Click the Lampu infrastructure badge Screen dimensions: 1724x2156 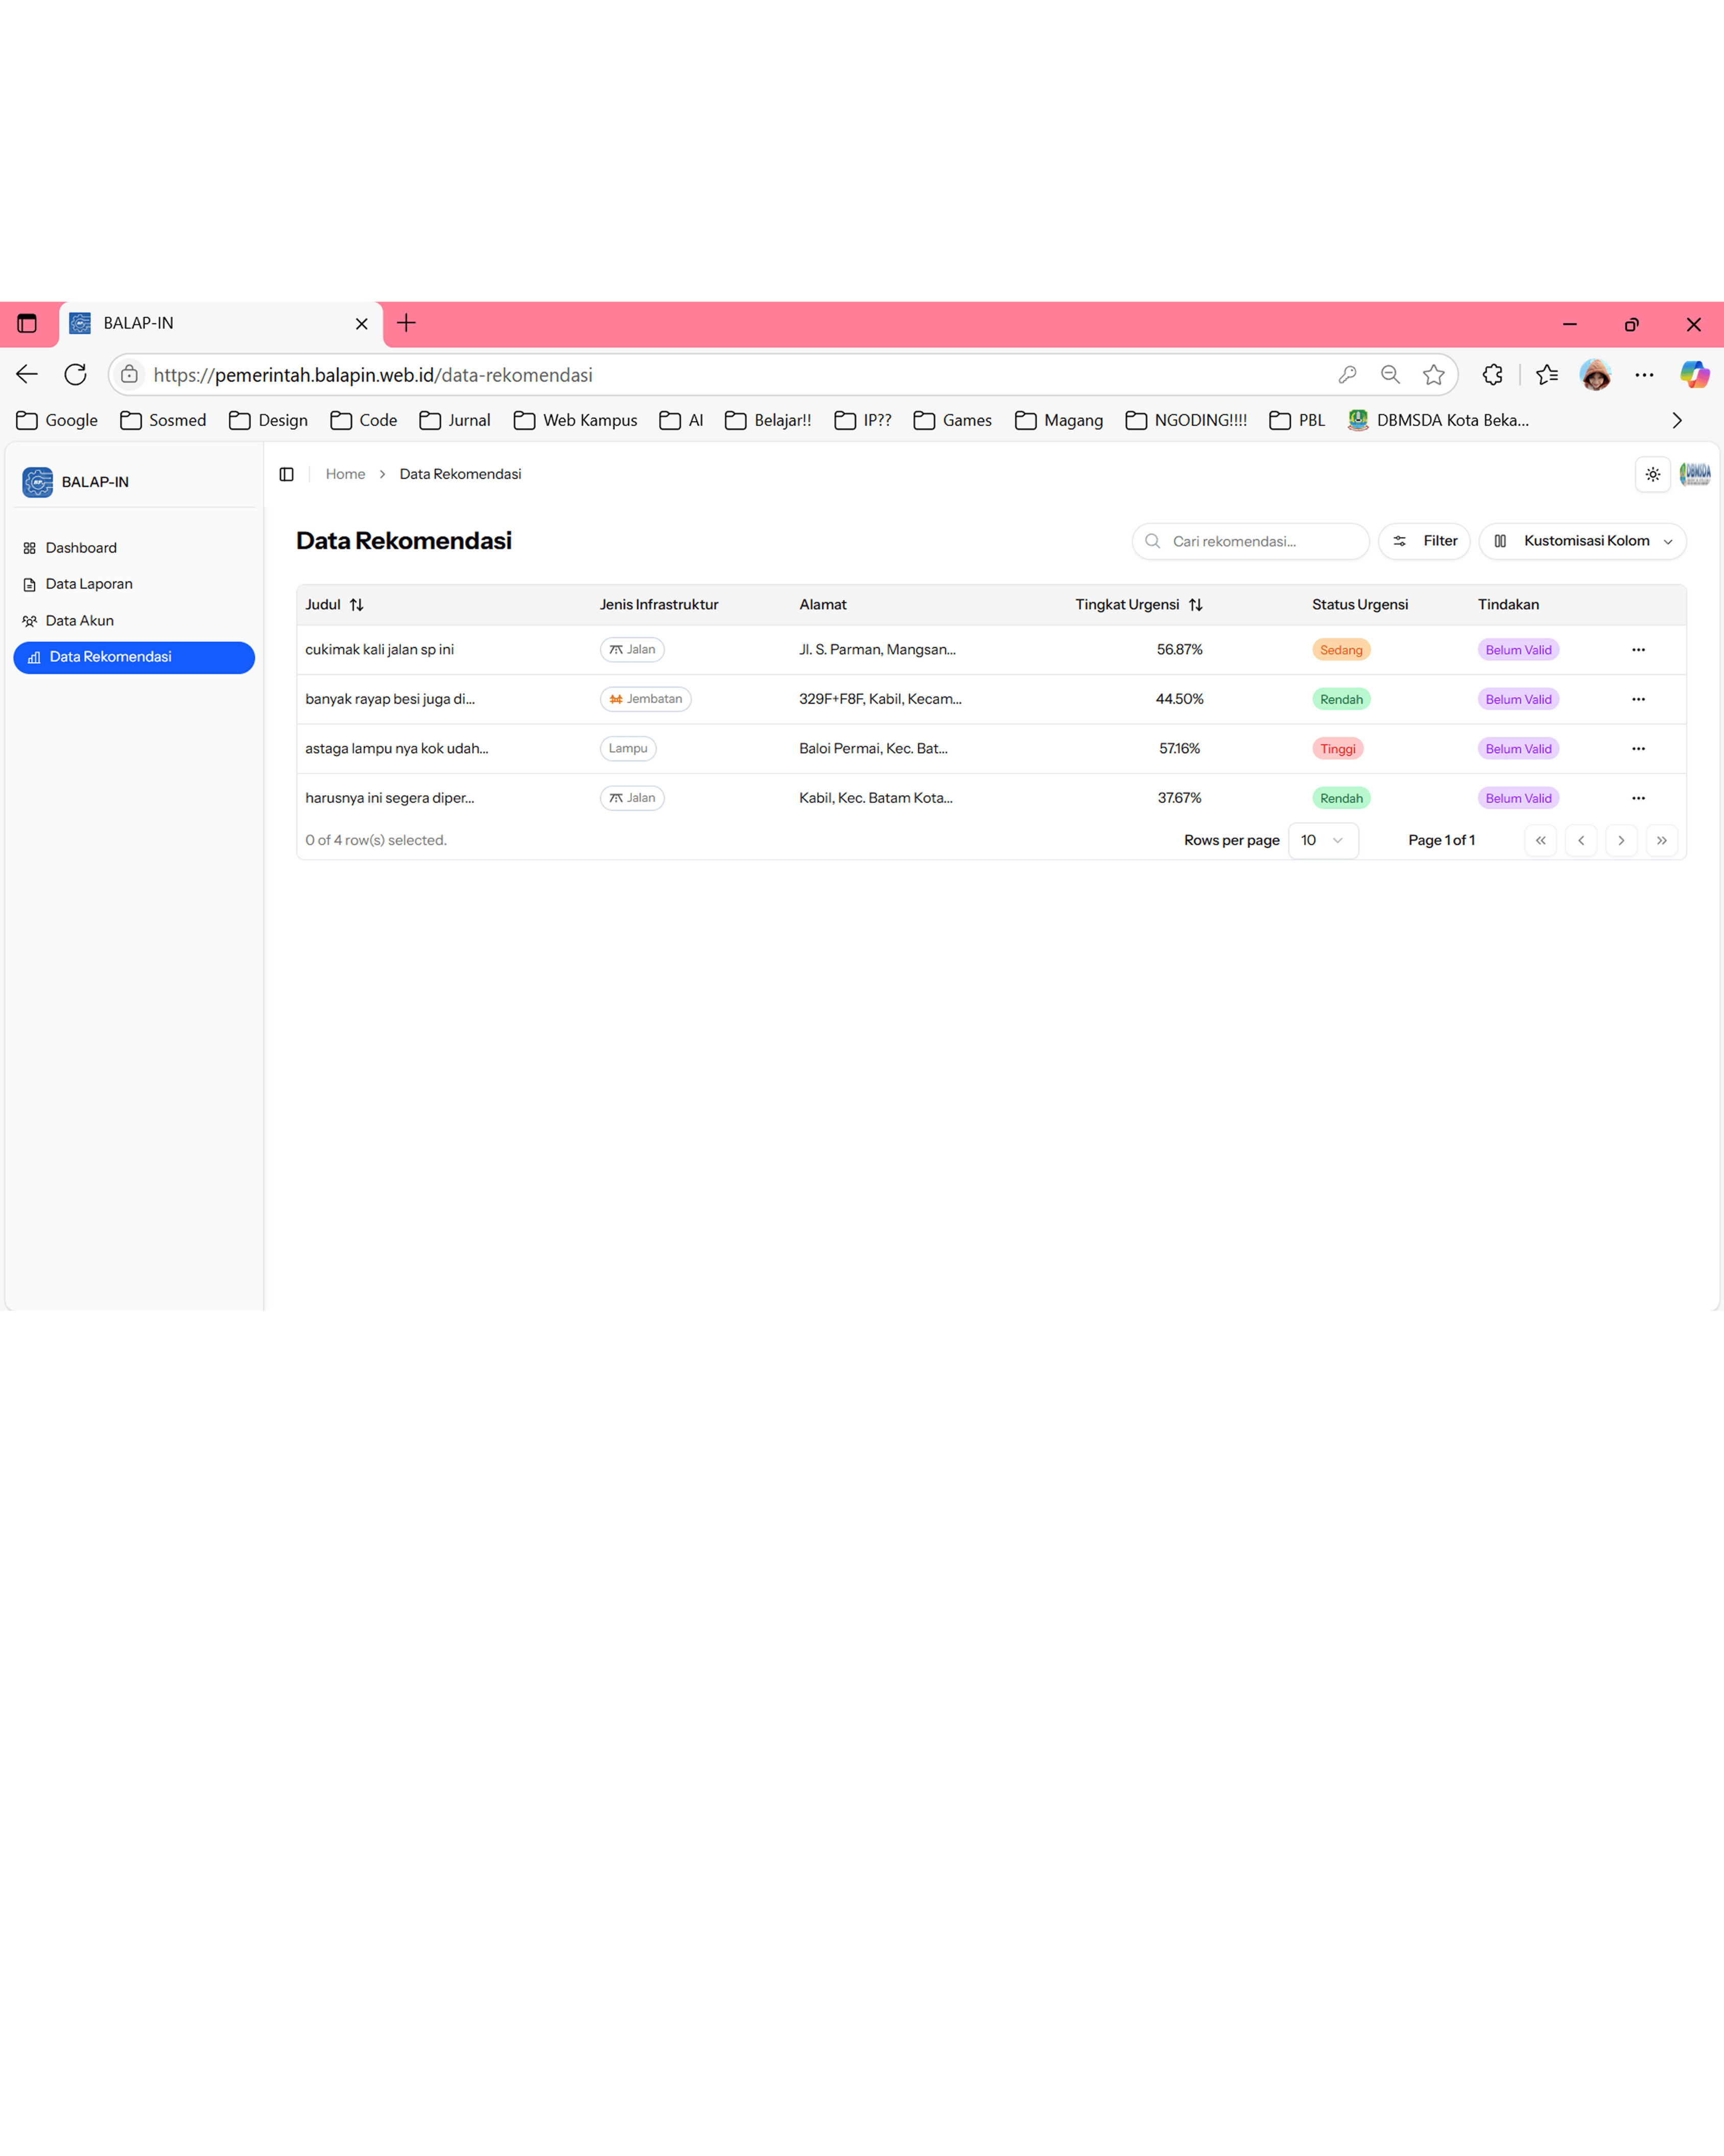[628, 749]
